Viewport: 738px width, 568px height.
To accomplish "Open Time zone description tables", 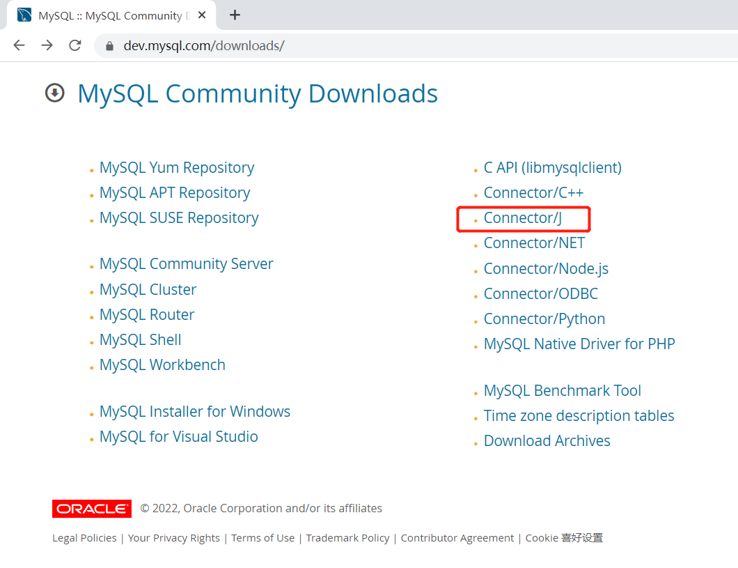I will [x=579, y=416].
